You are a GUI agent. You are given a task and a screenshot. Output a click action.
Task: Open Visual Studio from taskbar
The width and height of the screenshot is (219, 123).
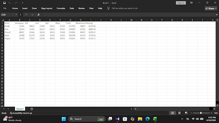coord(118,119)
